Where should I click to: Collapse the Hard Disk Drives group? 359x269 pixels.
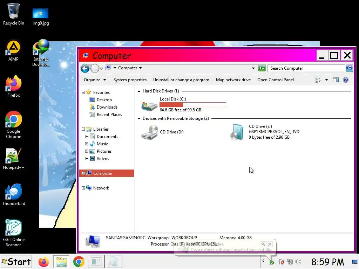pyautogui.click(x=139, y=91)
